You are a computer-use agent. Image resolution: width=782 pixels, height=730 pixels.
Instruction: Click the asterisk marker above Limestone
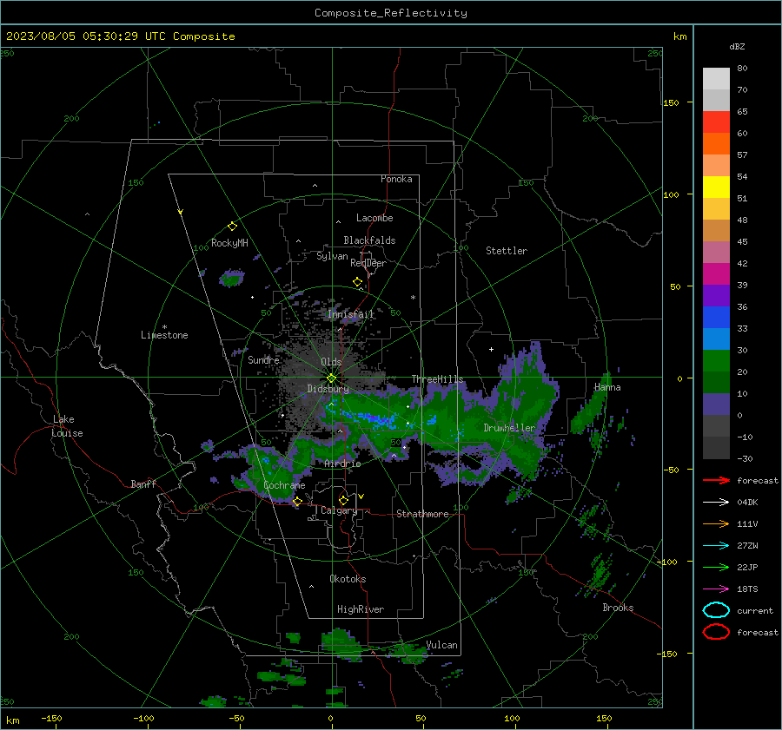pos(164,327)
